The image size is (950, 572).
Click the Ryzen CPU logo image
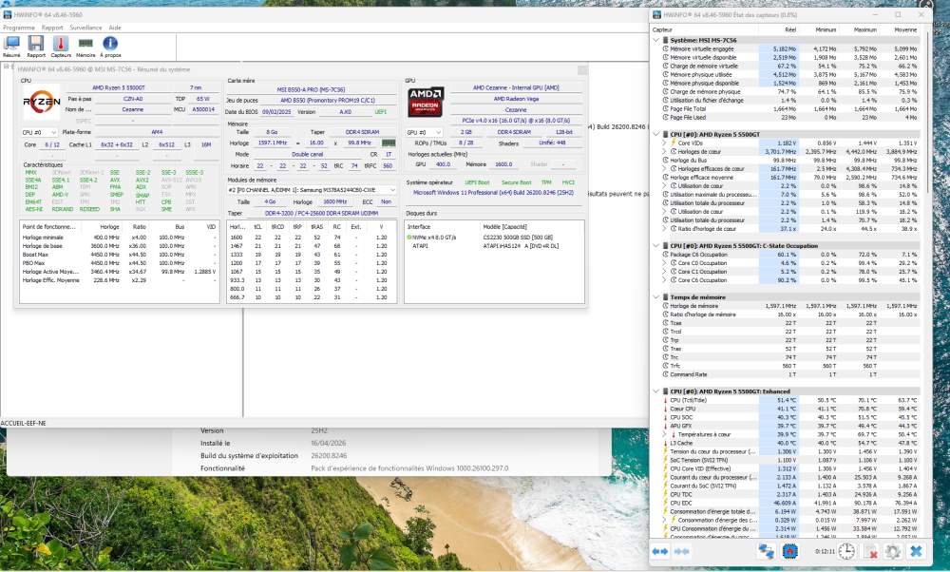[42, 101]
